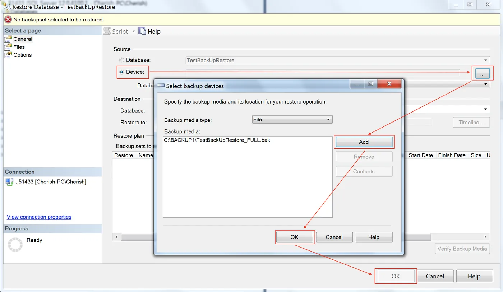
Task: Click the Size column header
Action: click(476, 155)
